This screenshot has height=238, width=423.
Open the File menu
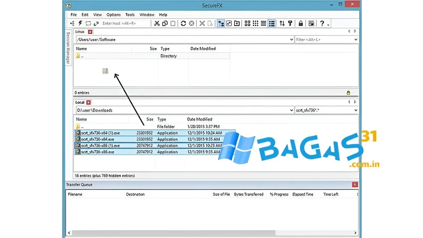point(74,14)
